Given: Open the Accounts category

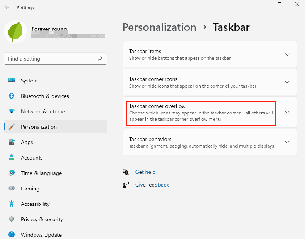Looking at the screenshot, I should (32, 158).
